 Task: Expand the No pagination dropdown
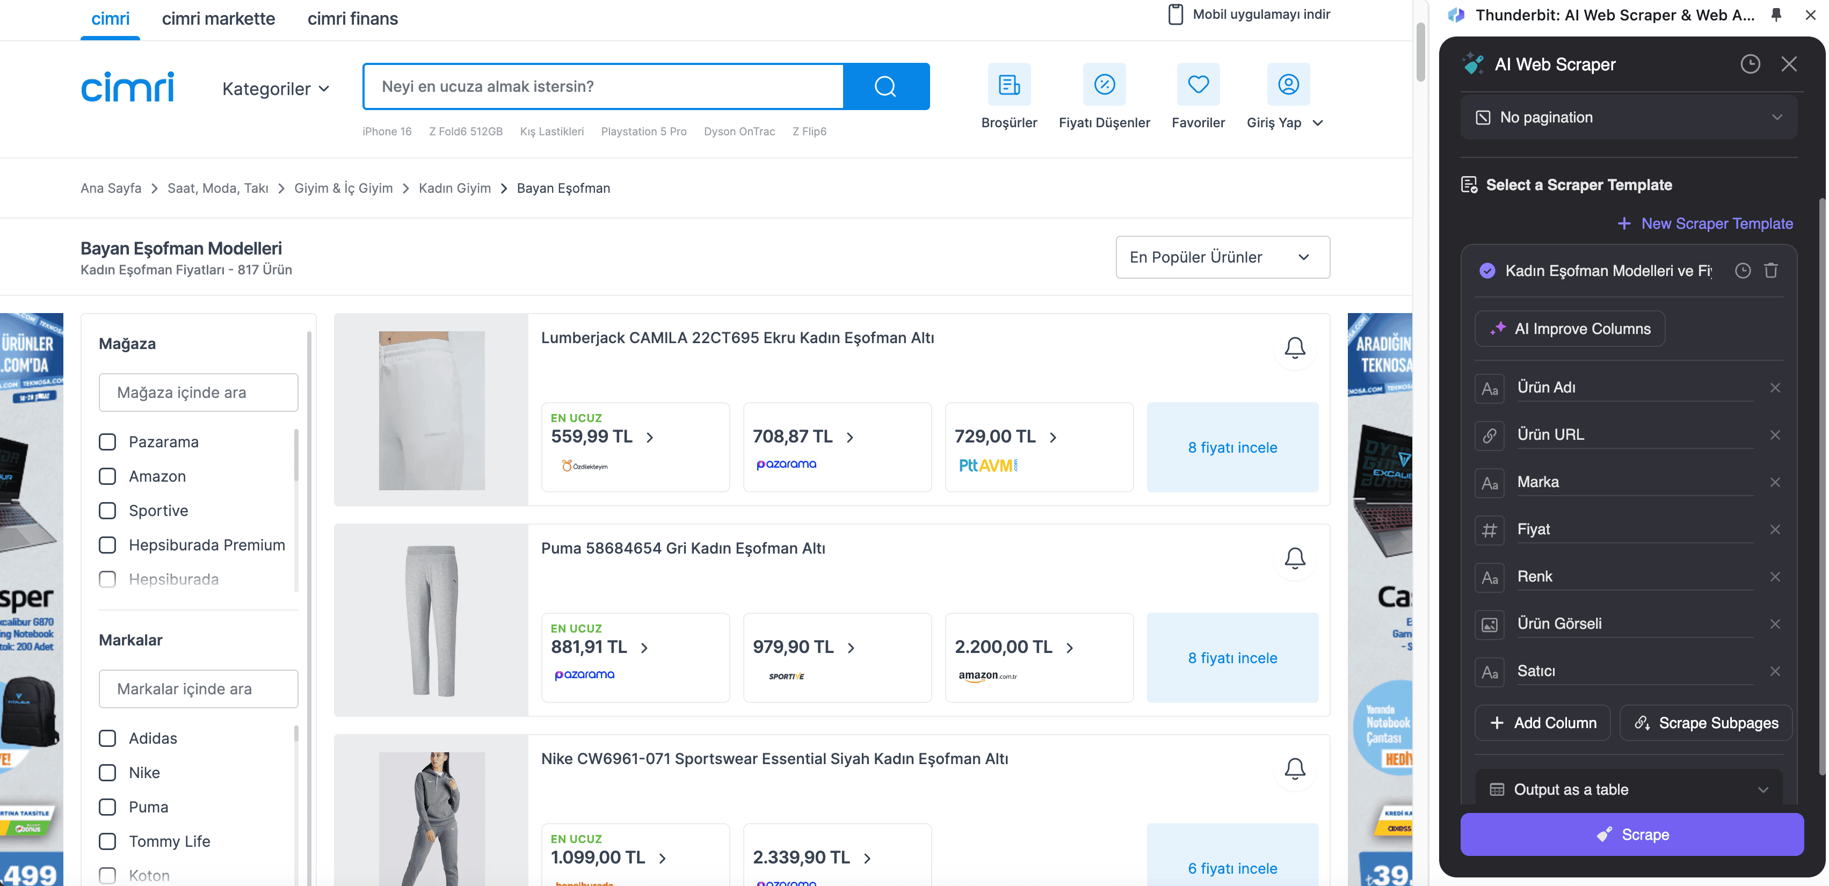[1628, 118]
